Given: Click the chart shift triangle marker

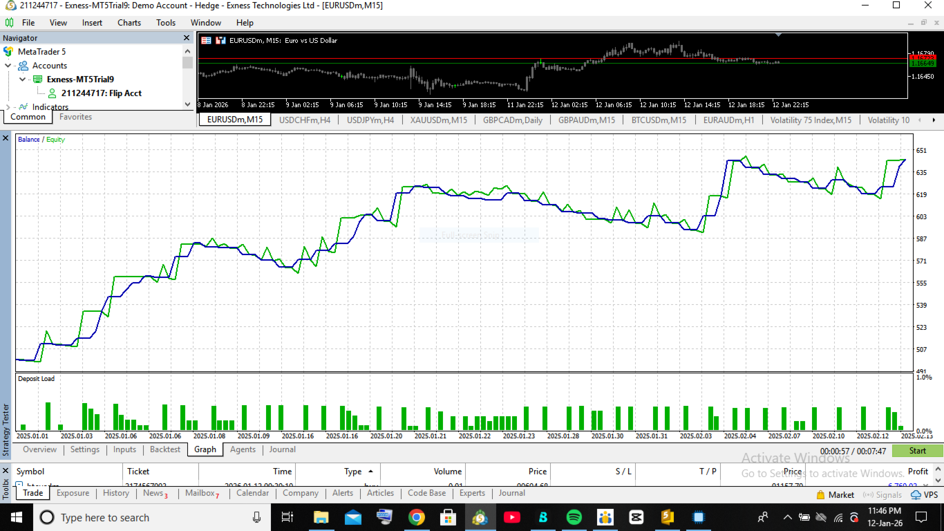Looking at the screenshot, I should click(779, 35).
